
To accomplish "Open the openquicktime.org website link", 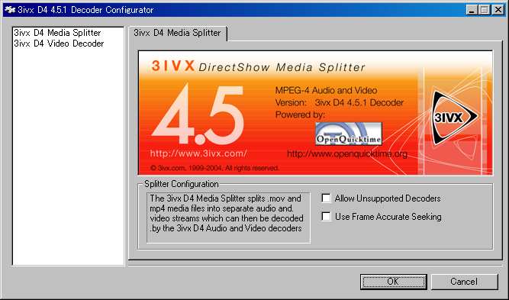I will (x=347, y=153).
